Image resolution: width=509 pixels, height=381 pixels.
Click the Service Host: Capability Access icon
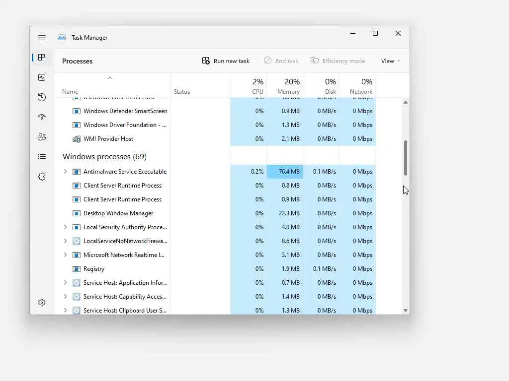(76, 297)
